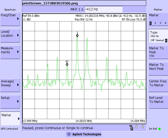Click the Agilent Technologies logo

coord(84,134)
